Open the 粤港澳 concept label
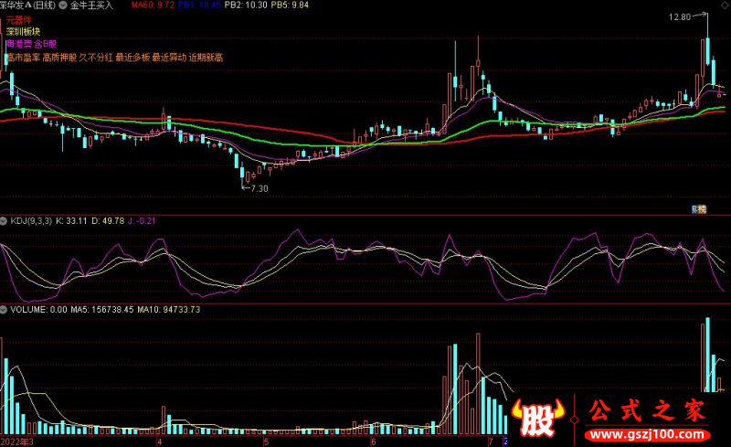 point(18,44)
